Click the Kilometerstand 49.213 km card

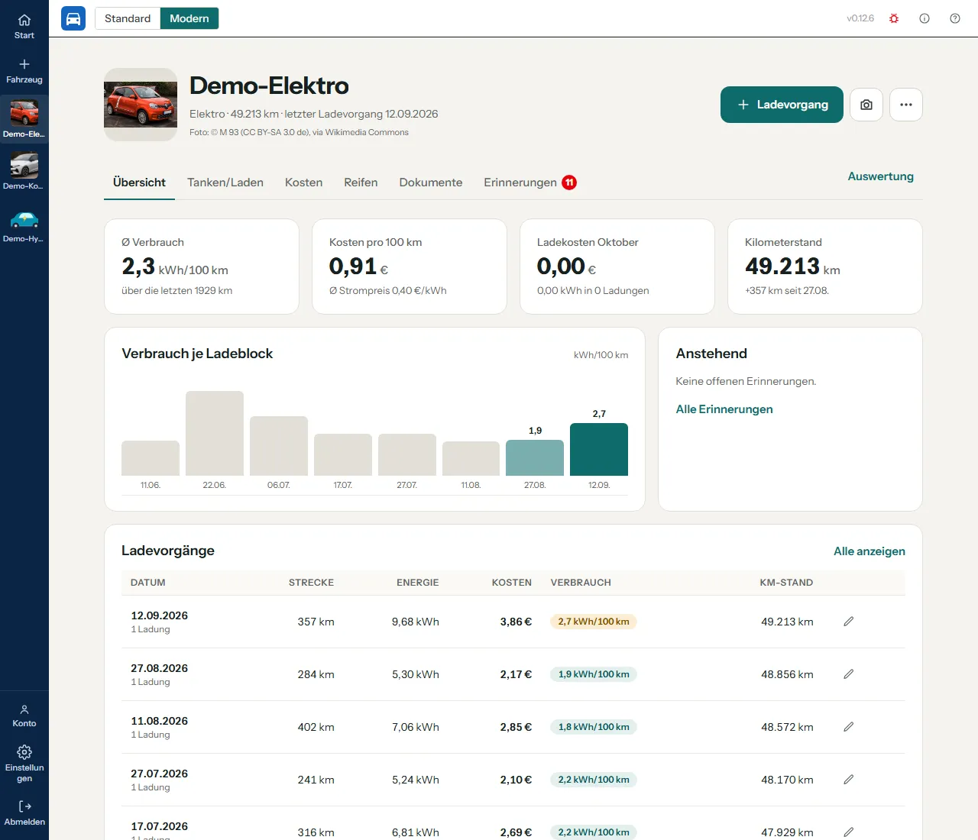tap(825, 267)
